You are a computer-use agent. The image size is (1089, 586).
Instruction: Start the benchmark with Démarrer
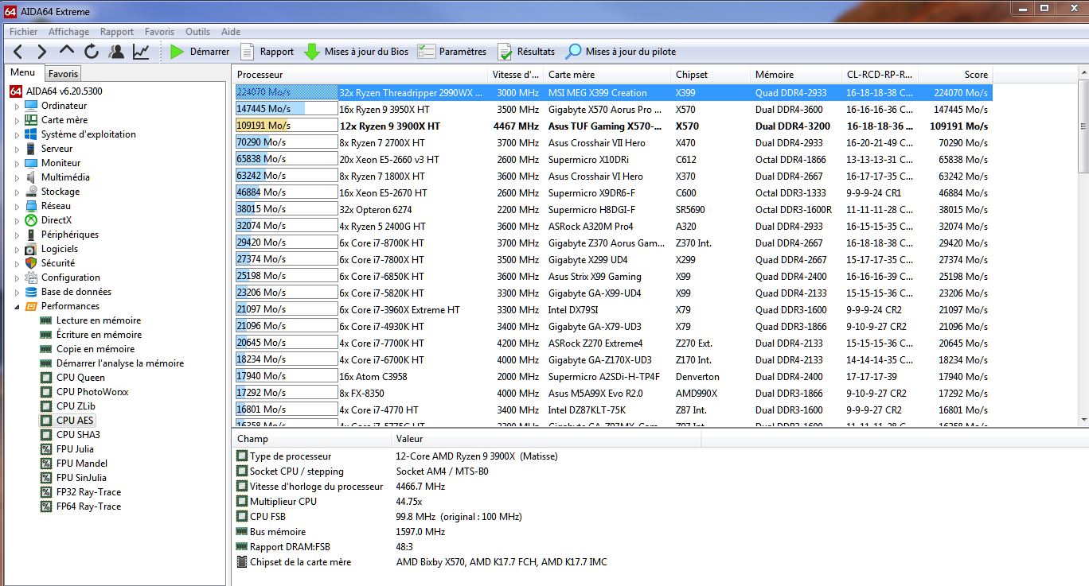pos(200,52)
